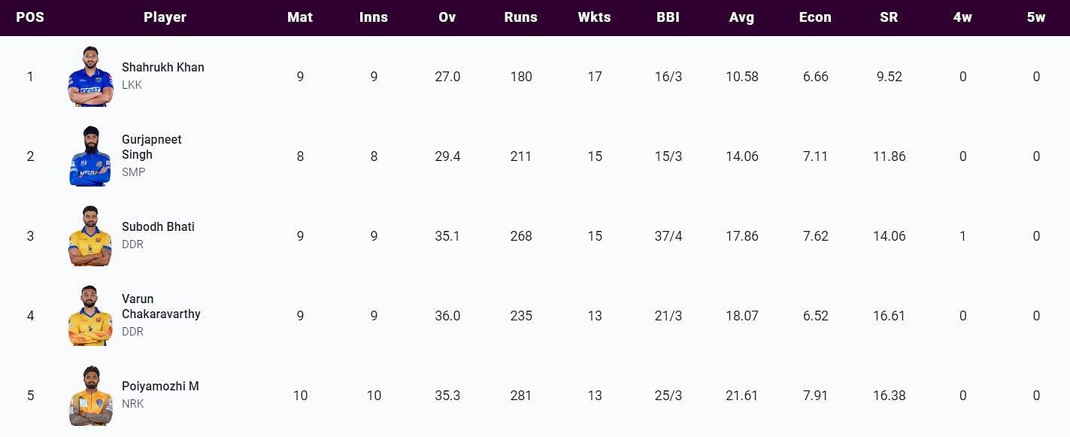Click the 4w column header
The height and width of the screenshot is (437, 1070).
pyautogui.click(x=962, y=17)
